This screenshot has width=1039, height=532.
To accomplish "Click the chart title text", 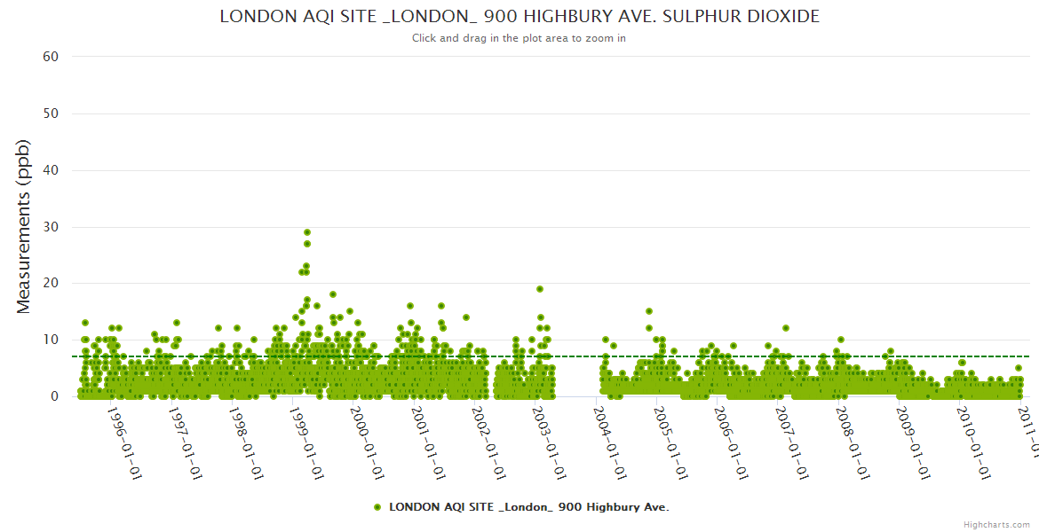I will click(519, 17).
